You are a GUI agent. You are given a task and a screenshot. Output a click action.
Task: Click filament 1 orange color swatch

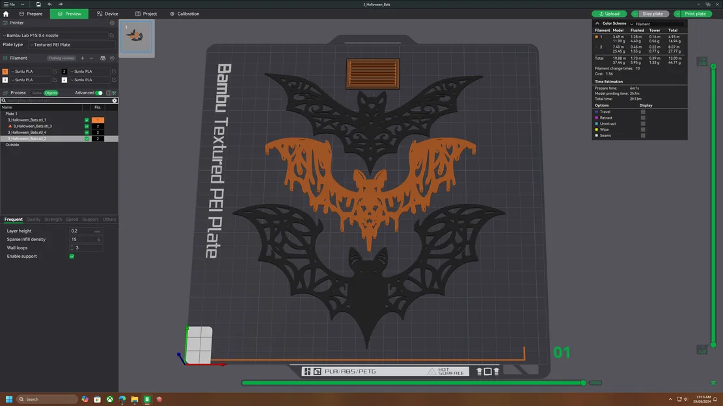[5, 71]
